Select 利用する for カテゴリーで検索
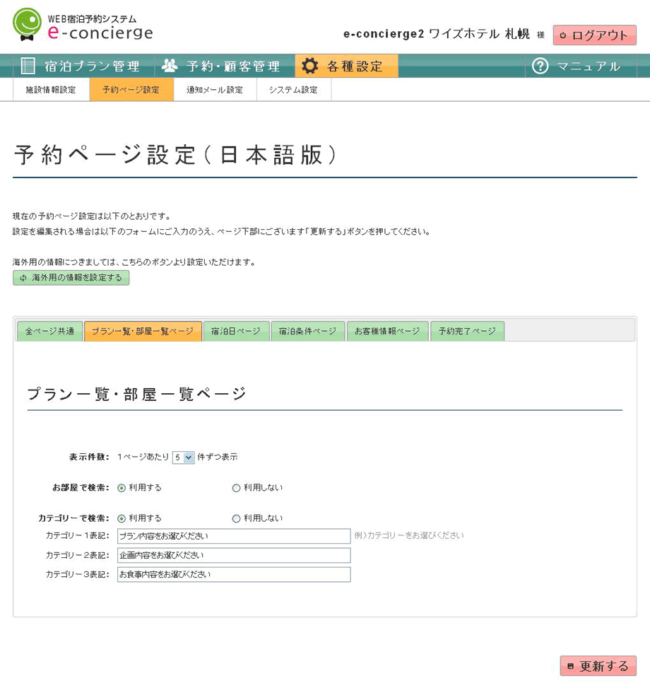This screenshot has width=650, height=700. [122, 519]
